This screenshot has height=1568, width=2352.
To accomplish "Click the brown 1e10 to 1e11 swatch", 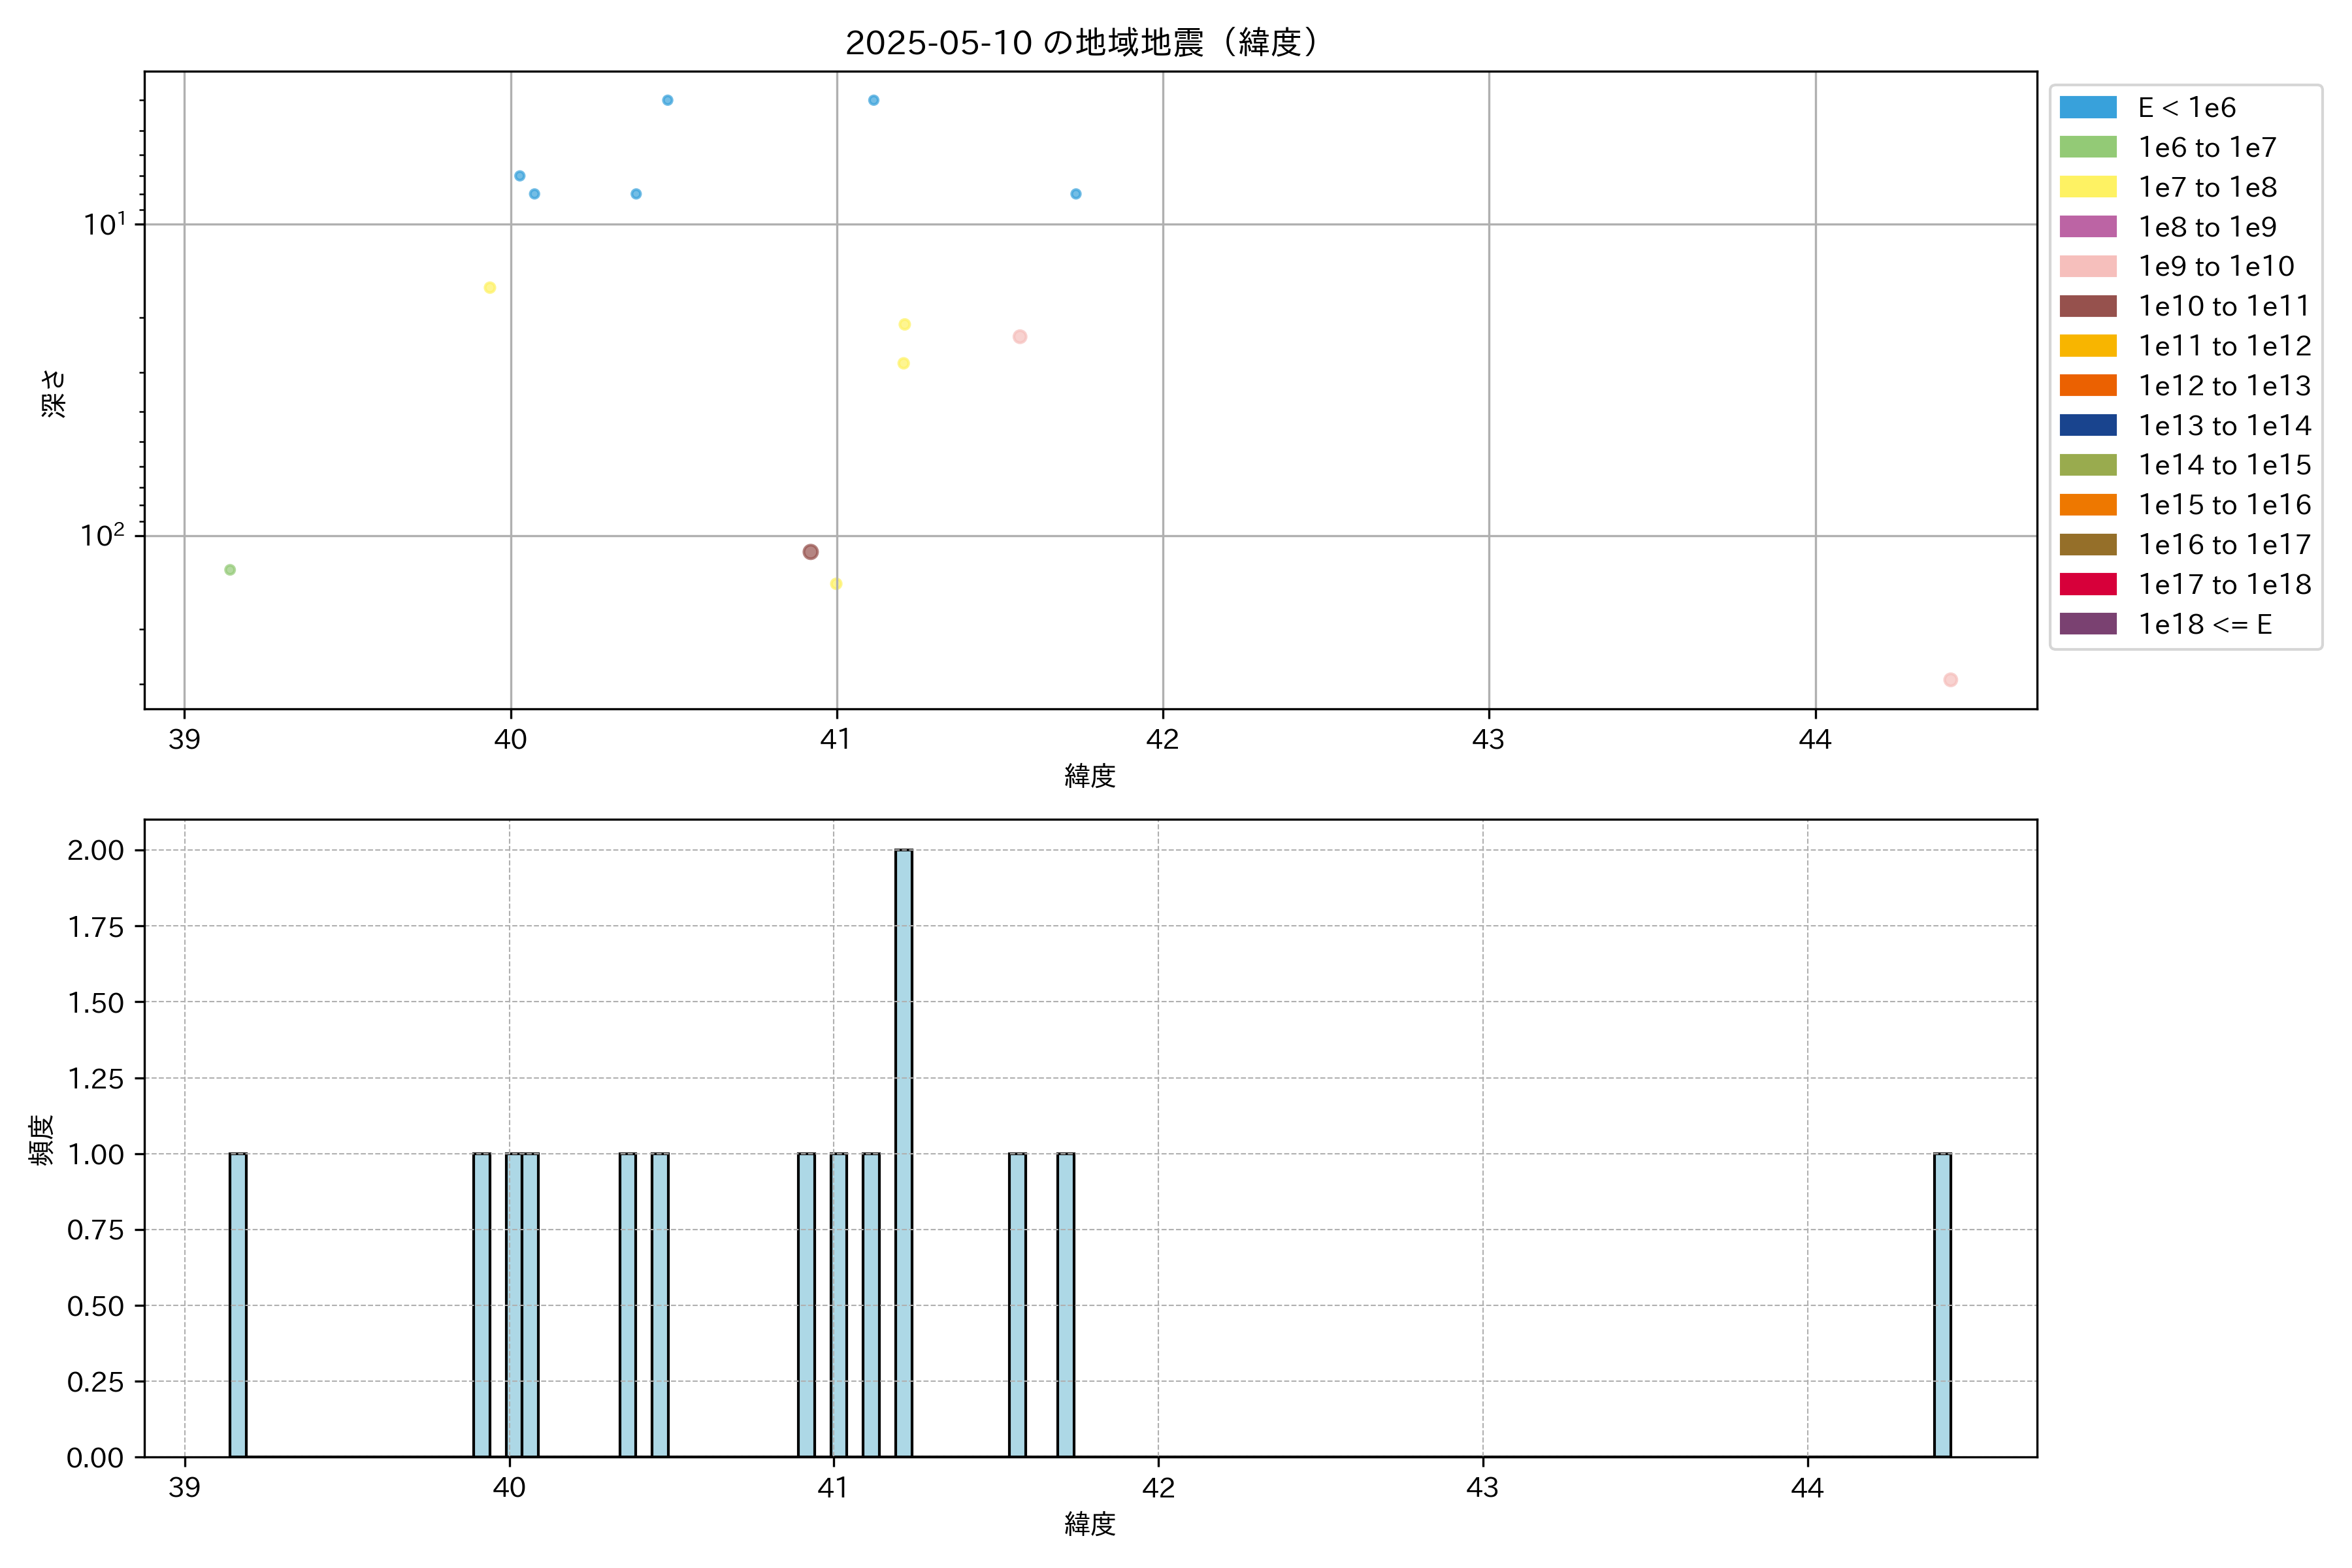I will click(2087, 306).
